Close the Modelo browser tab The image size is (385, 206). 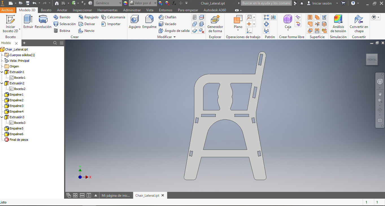click(16, 43)
